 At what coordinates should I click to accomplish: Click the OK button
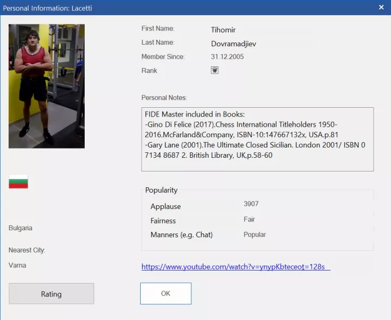pyautogui.click(x=166, y=293)
